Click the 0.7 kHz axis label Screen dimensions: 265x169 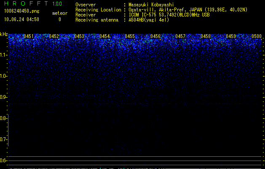(3, 139)
